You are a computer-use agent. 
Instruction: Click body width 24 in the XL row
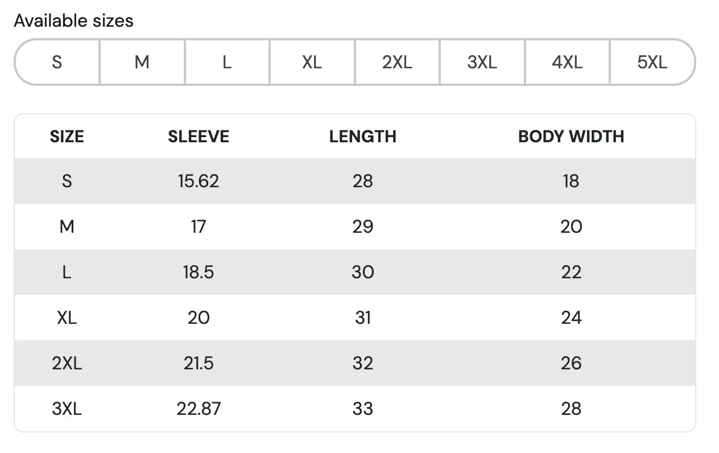tap(571, 318)
